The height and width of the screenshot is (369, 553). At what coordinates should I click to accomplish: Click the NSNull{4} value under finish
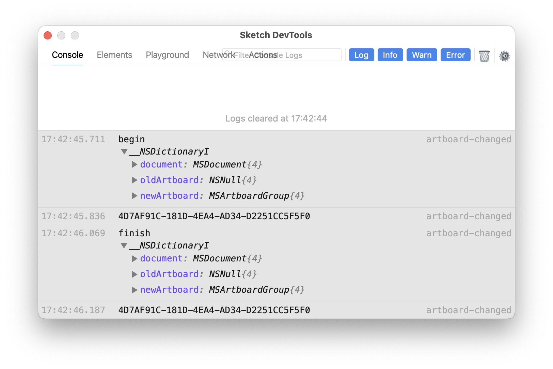click(x=233, y=274)
